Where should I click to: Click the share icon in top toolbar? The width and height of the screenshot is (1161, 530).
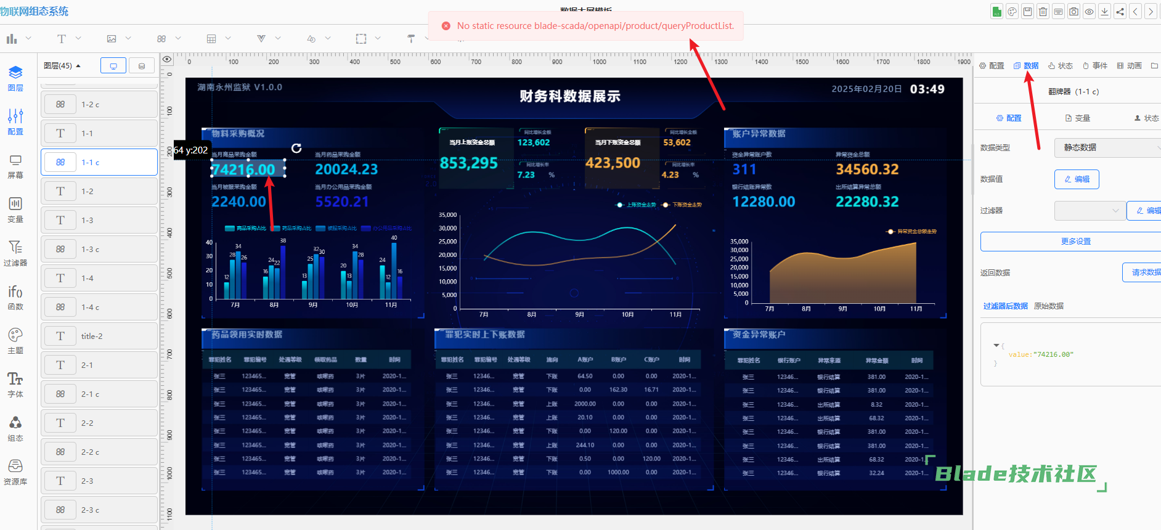(x=1120, y=12)
